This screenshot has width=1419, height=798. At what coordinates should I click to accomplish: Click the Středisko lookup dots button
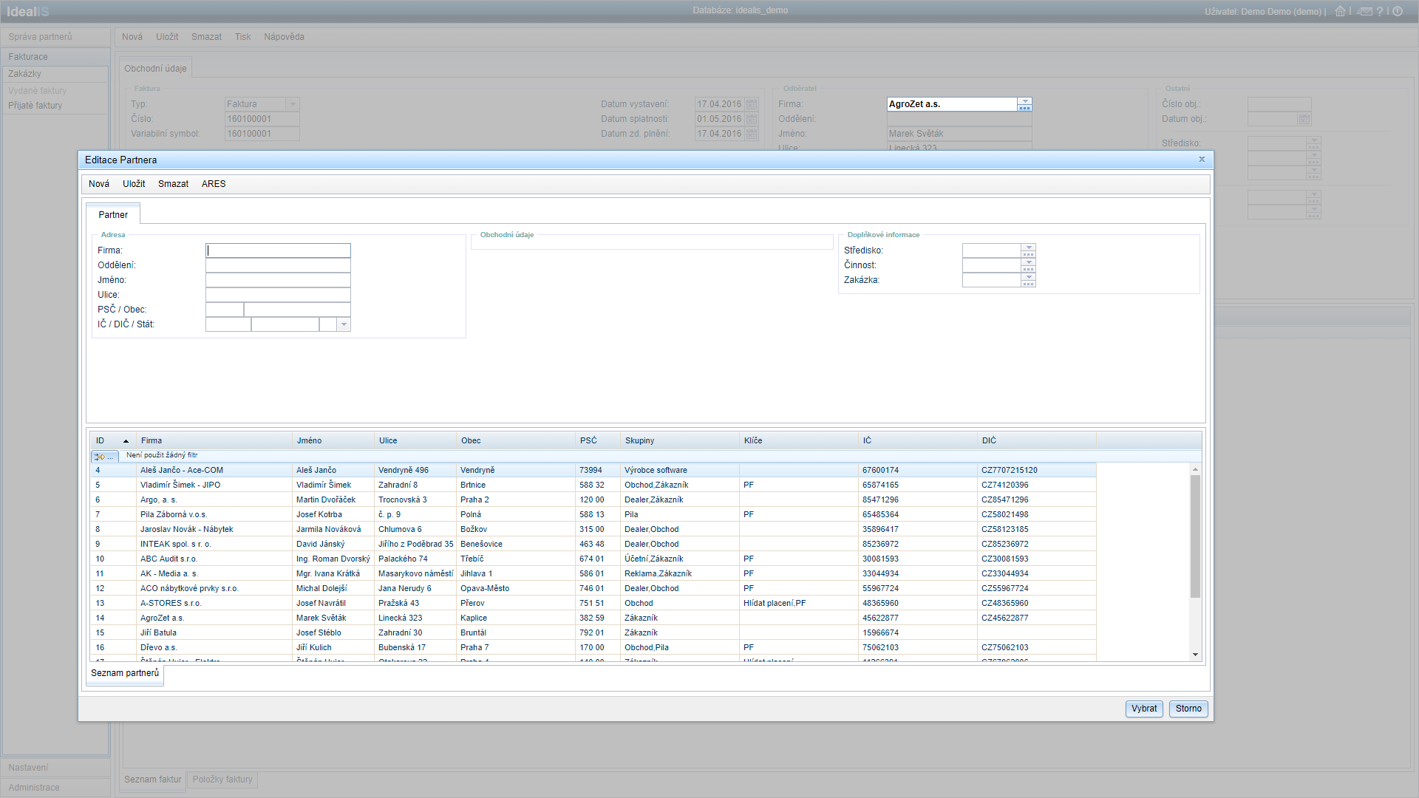1028,254
